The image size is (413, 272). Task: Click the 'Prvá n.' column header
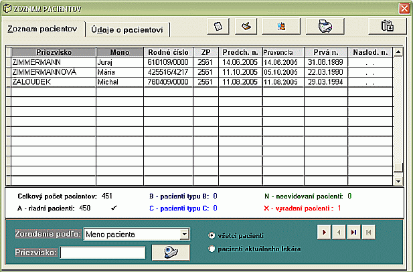coord(326,52)
